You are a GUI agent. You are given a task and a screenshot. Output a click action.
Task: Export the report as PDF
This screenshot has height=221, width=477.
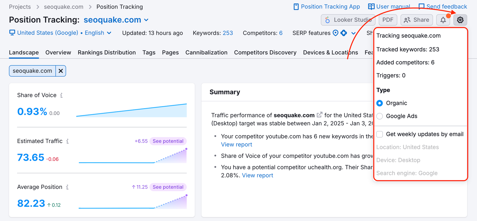(388, 20)
